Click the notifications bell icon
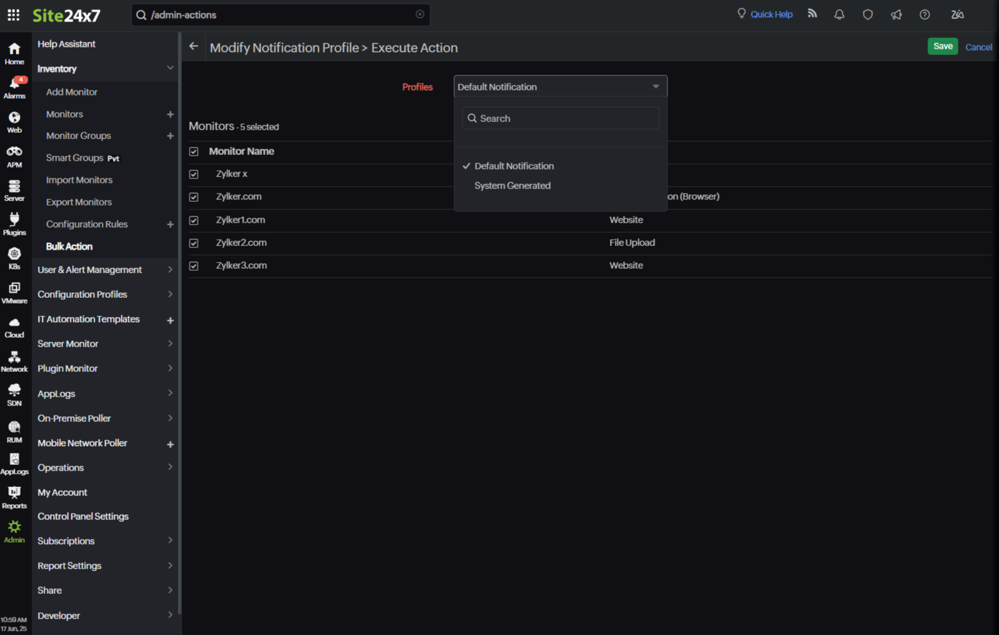The image size is (999, 635). (839, 15)
